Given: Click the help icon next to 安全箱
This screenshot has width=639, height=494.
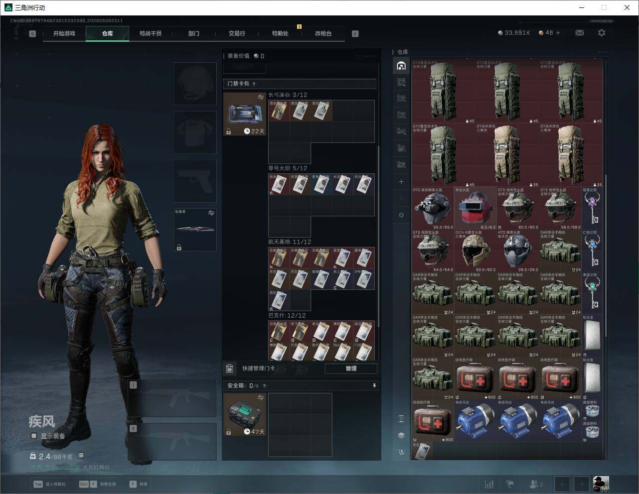Looking at the screenshot, I should (264, 386).
